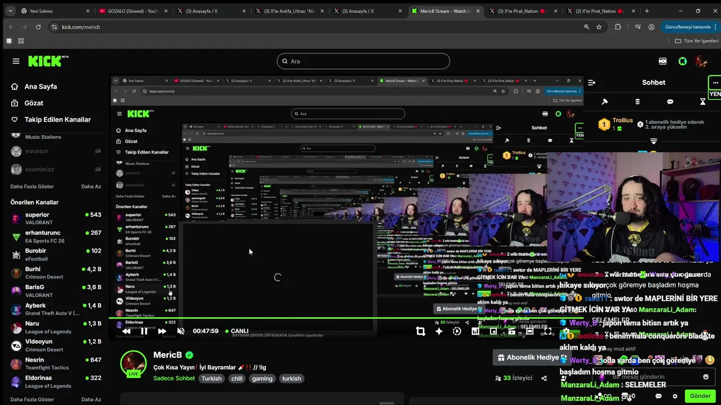Click the sparkle quality icon in player
721x405 pixels.
439,331
